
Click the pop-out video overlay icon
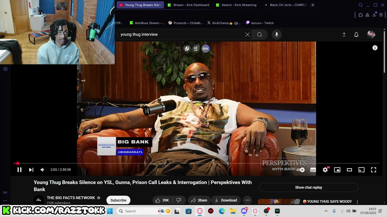187,49
